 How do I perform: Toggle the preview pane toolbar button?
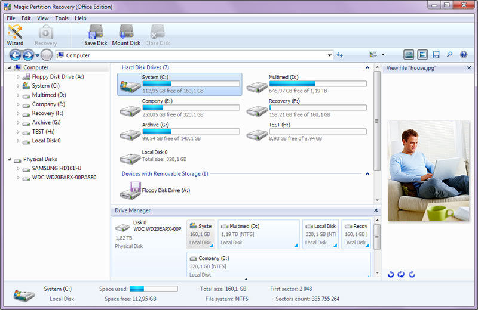pos(422,55)
